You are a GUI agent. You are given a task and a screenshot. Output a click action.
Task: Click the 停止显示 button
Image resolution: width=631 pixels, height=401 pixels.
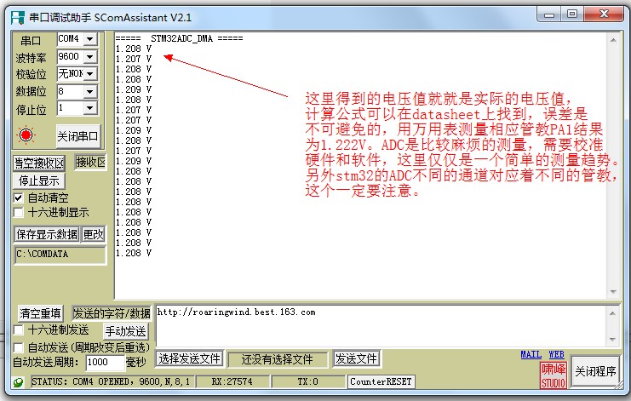click(39, 181)
